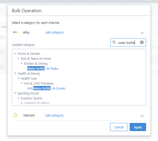
Task: Select Hot Water Bottles & Covers category
Action: click(x=46, y=88)
